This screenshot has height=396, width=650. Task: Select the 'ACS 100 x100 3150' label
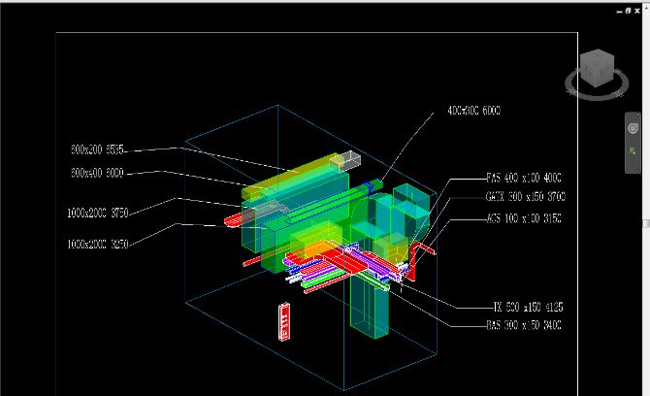coord(524,218)
